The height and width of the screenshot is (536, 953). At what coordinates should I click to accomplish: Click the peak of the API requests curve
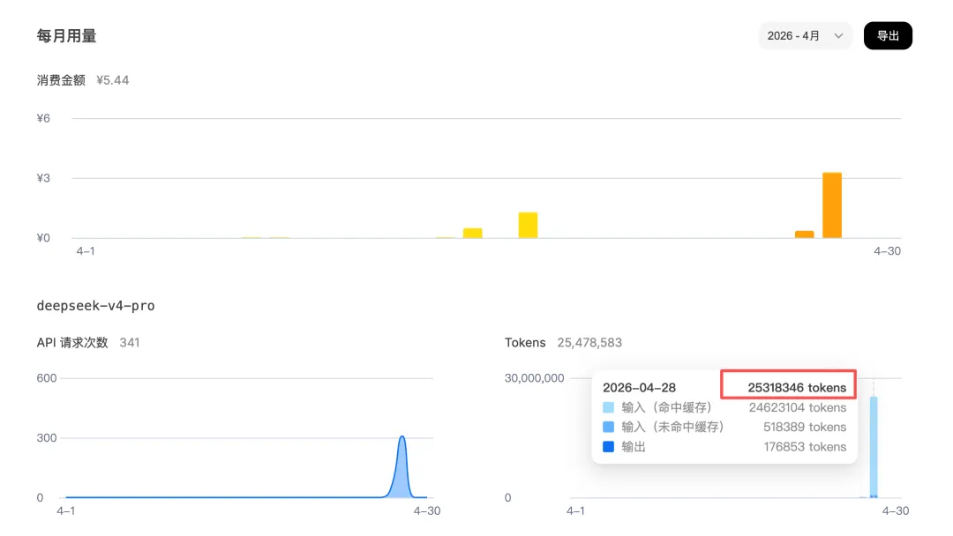tap(401, 438)
